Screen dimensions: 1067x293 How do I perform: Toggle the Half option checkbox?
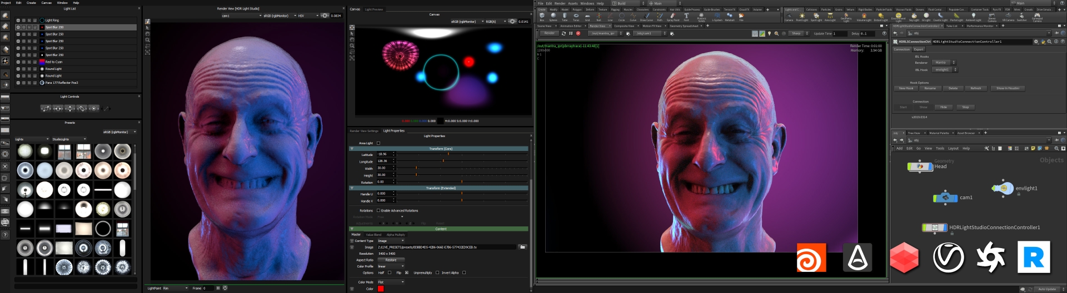pos(390,272)
